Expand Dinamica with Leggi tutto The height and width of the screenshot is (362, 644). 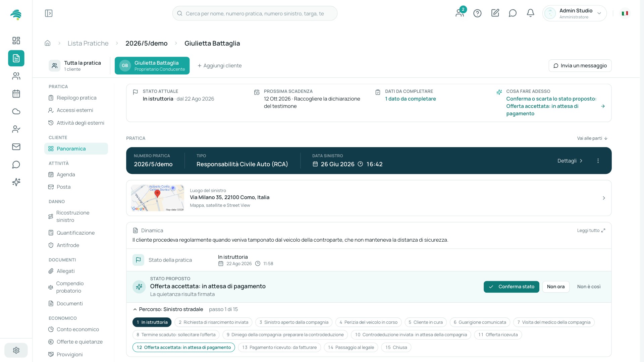(x=591, y=231)
